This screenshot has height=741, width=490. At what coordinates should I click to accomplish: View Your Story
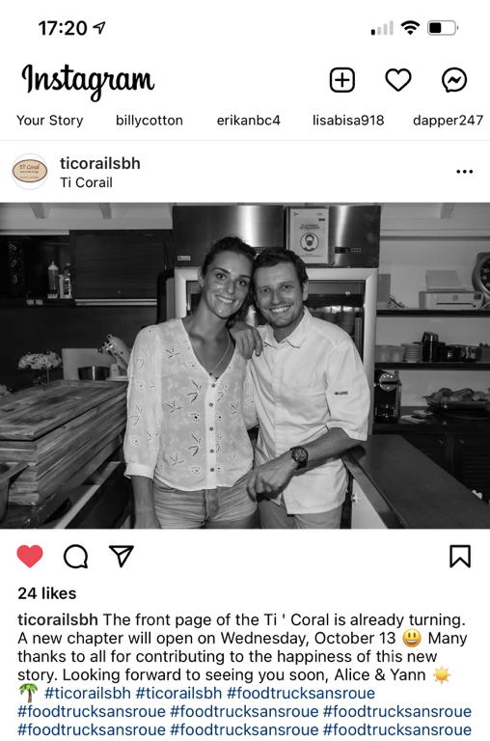tap(49, 121)
